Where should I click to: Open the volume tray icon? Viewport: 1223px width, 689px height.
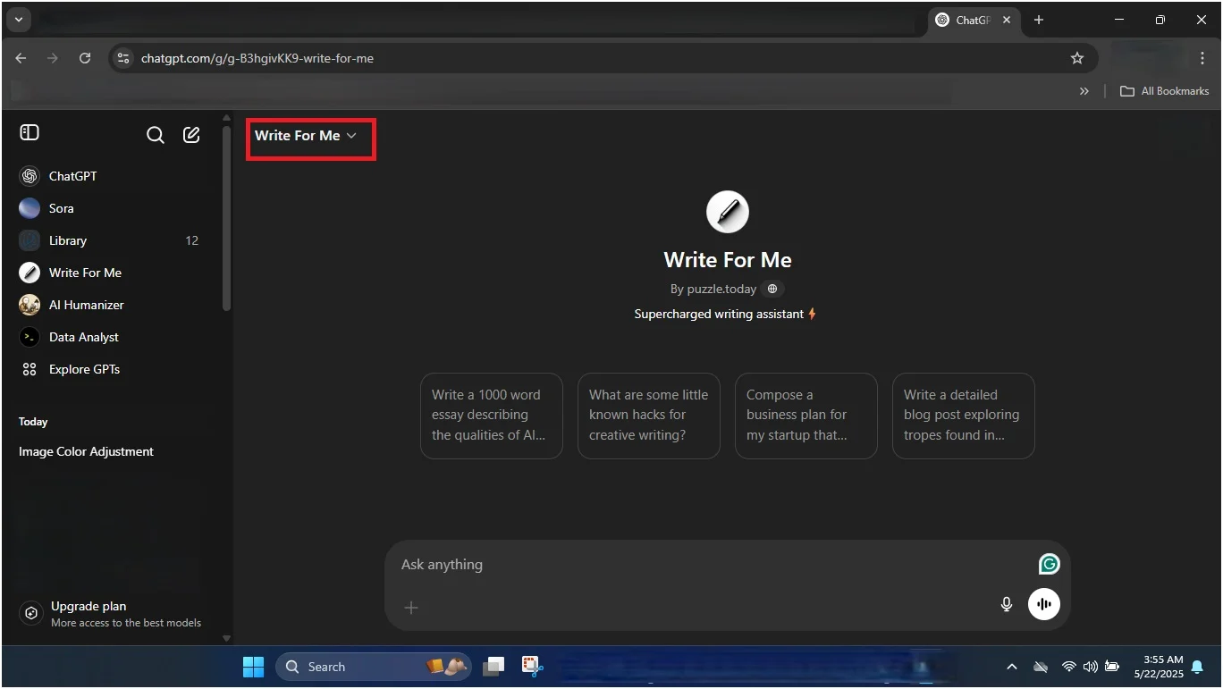(1090, 667)
